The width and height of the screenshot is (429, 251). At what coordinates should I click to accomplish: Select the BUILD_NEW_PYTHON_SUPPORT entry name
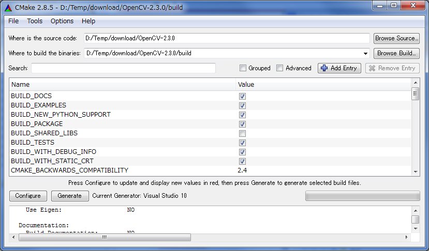coord(61,115)
